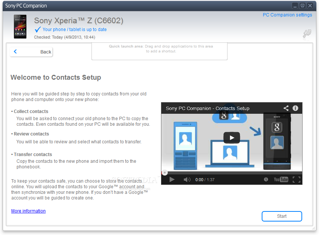Click the 'Welcome to Contacts Setup' heading
The image size is (319, 235).
(56, 77)
